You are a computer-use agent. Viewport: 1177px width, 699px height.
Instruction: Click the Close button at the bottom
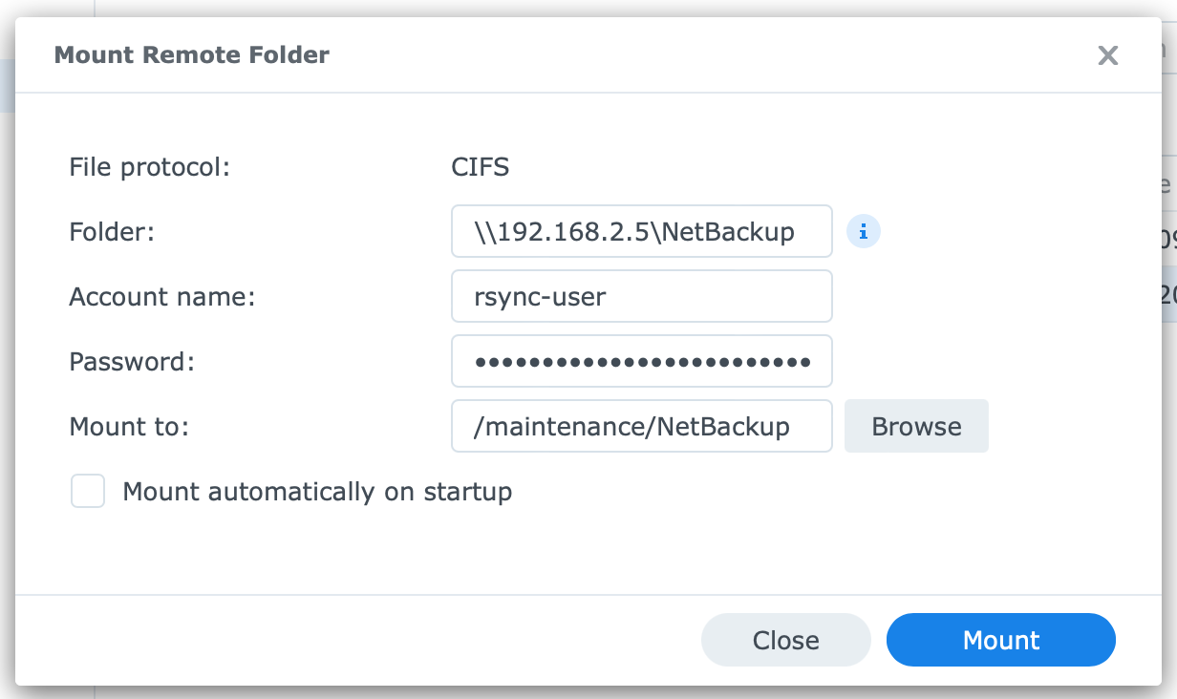click(x=785, y=640)
